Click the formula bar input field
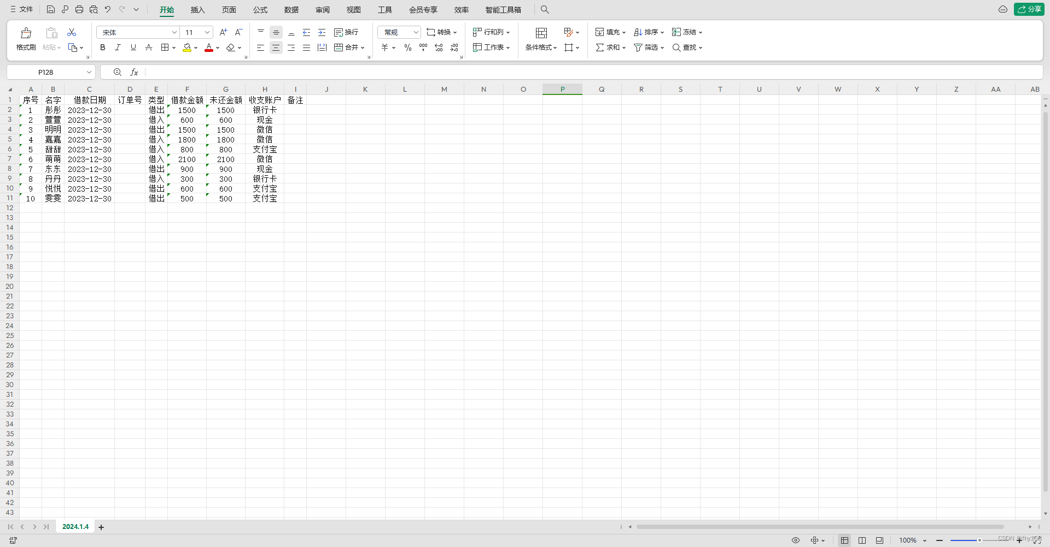This screenshot has height=547, width=1050. (593, 72)
